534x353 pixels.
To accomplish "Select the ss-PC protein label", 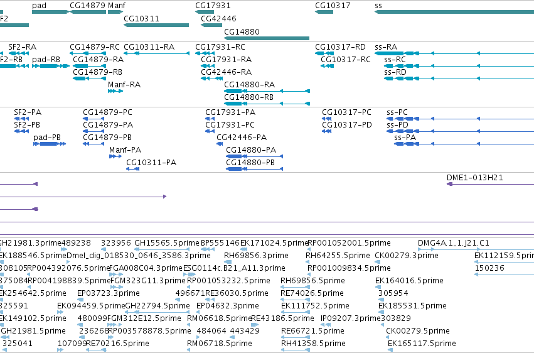I will click(397, 112).
